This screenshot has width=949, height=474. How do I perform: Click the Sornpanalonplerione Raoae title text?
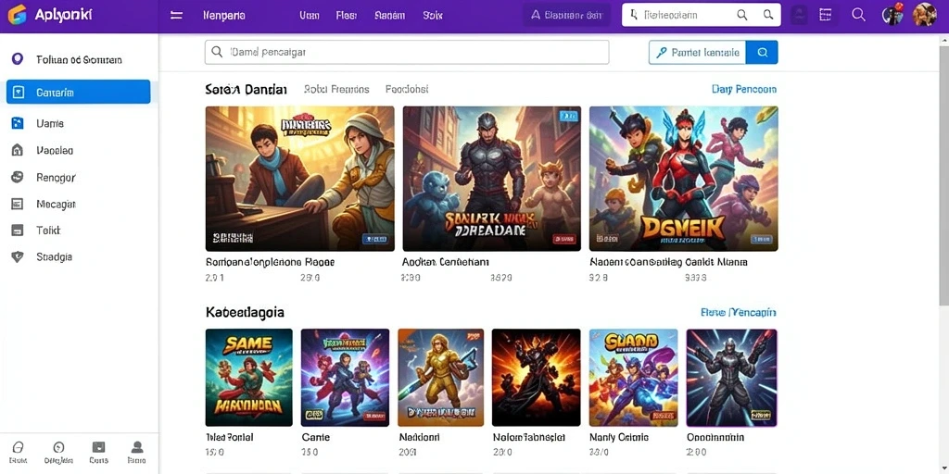coord(270,262)
